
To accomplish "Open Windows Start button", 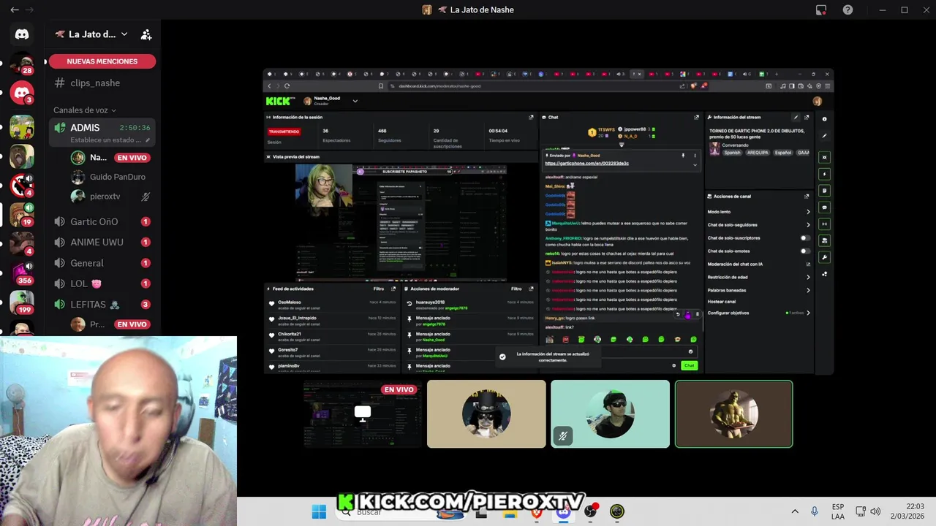I will point(319,511).
